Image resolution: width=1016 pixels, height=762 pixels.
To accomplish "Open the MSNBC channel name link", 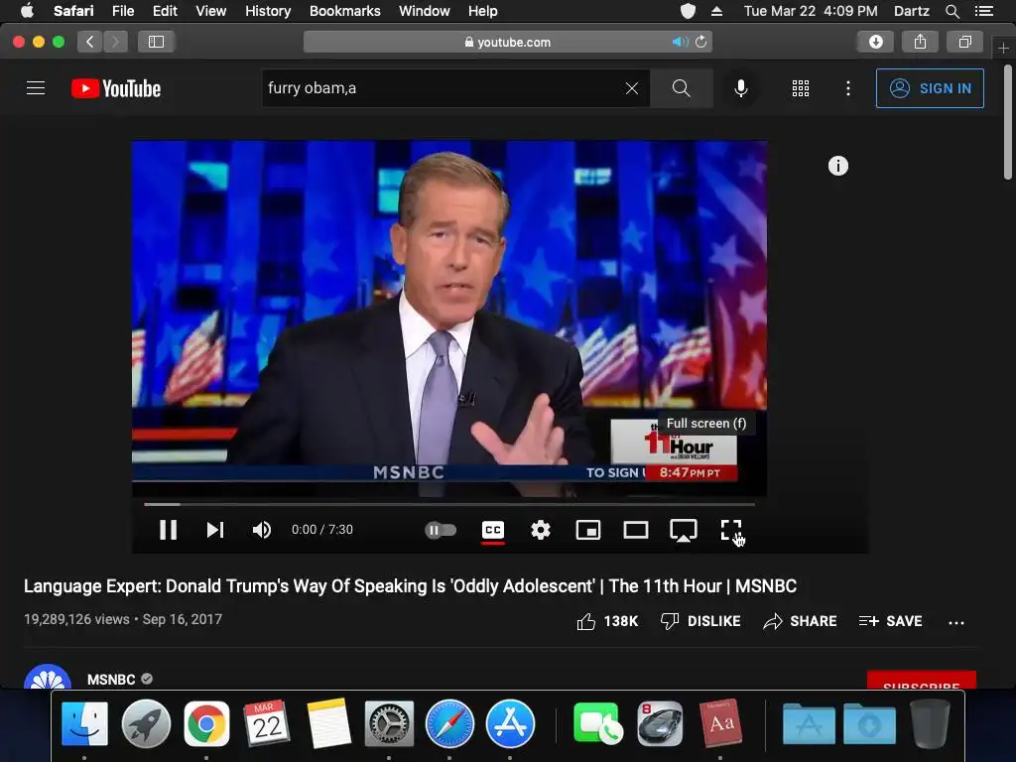I will click(111, 679).
